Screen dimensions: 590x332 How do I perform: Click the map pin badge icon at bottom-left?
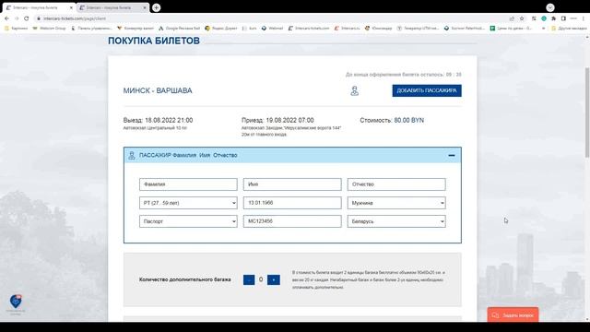[16, 302]
